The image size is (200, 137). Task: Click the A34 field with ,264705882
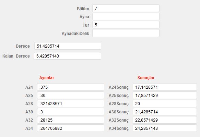[71, 128]
